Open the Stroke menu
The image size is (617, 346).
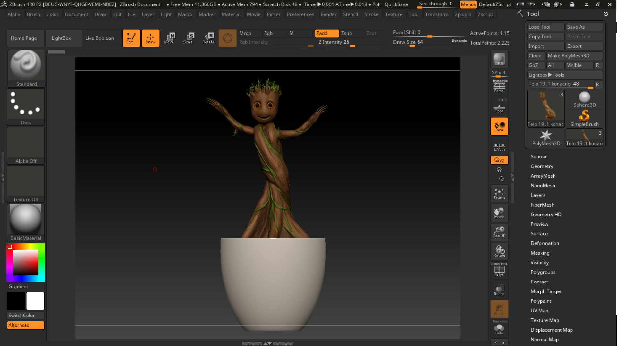tap(371, 14)
